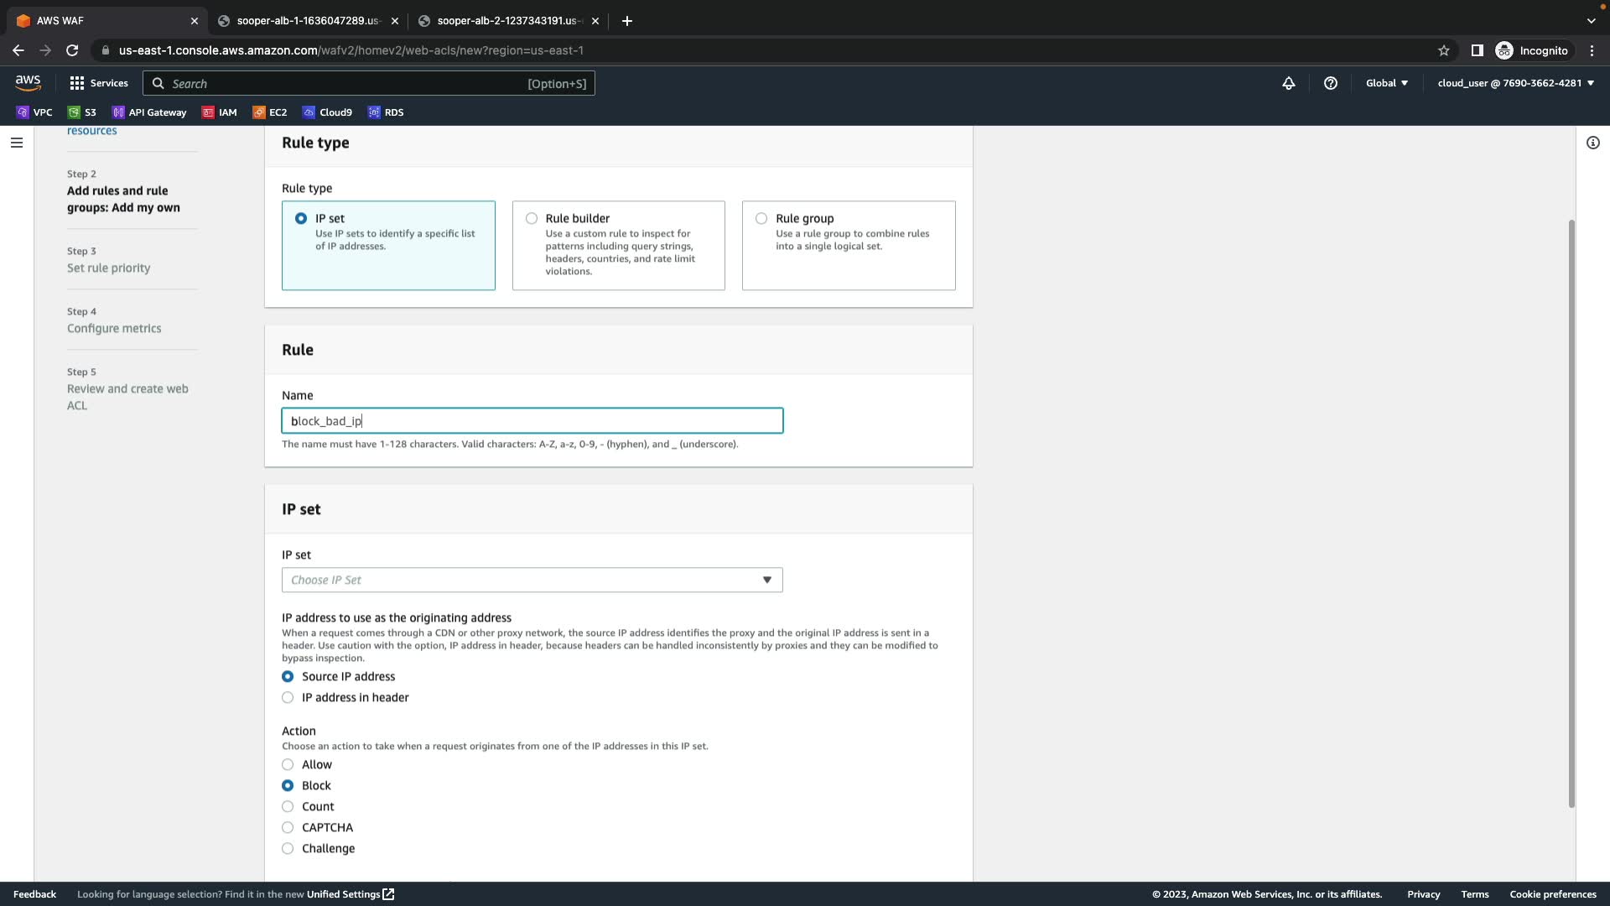
Task: Open the EC2 bookmark shortcut
Action: (x=270, y=112)
